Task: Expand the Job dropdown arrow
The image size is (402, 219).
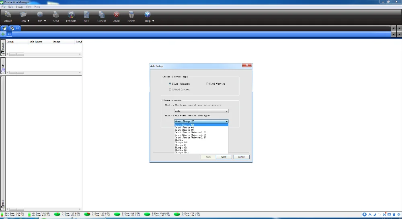Action: coord(29,21)
